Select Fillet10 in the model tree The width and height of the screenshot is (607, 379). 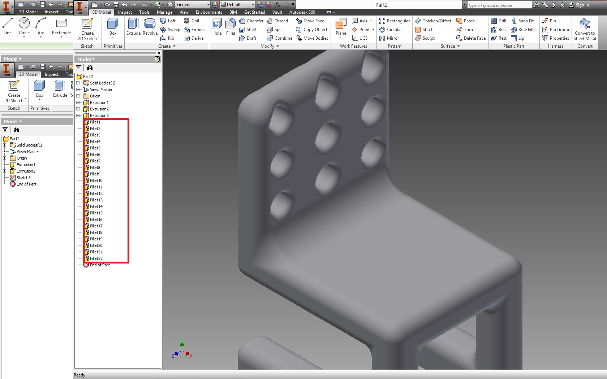click(x=96, y=180)
